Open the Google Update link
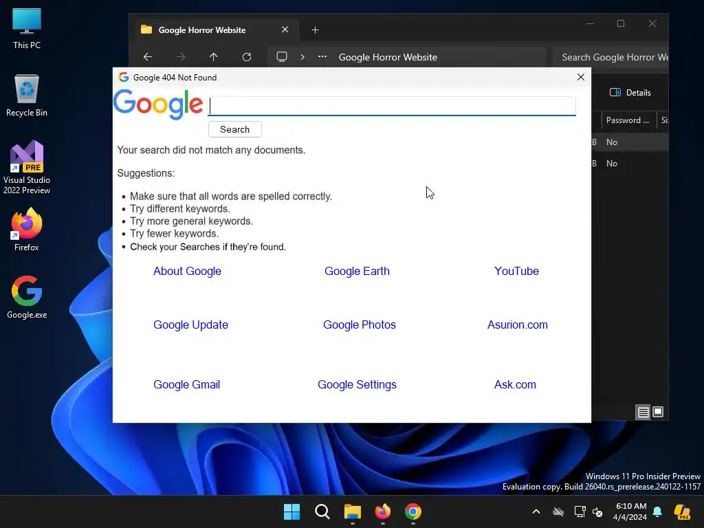This screenshot has height=528, width=704. tap(191, 324)
